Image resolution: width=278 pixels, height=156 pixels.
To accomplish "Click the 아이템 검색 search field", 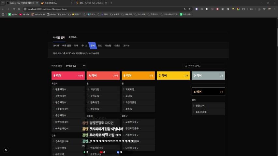I will tap(204, 66).
